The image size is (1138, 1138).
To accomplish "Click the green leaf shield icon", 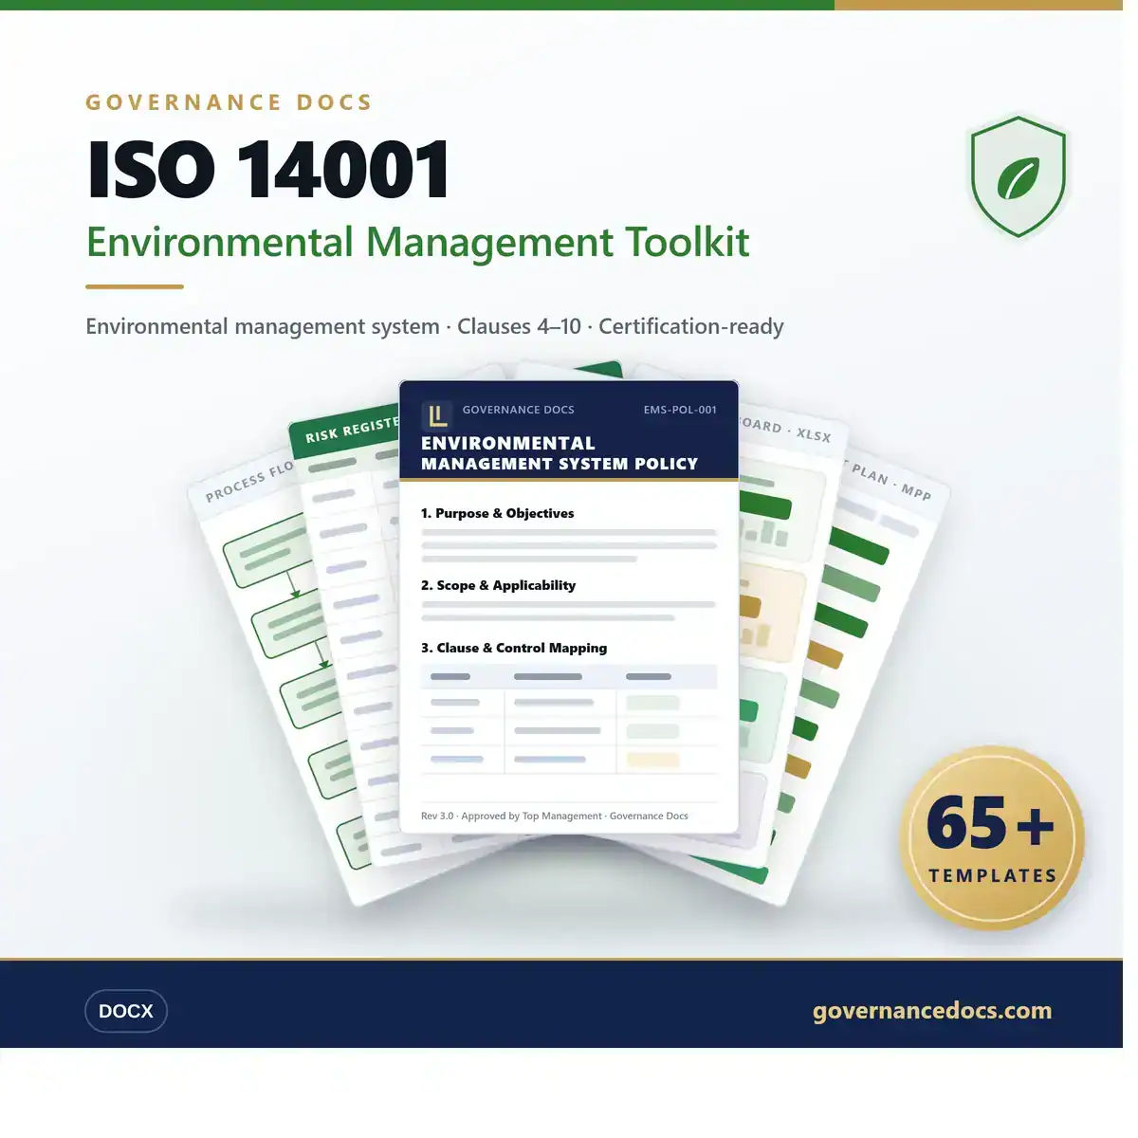I will coord(1018,176).
